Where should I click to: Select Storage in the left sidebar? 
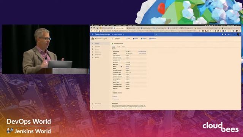point(101,57)
